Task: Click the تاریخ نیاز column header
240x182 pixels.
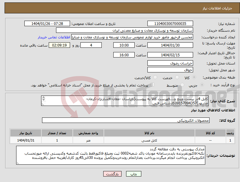Action: click(26, 133)
